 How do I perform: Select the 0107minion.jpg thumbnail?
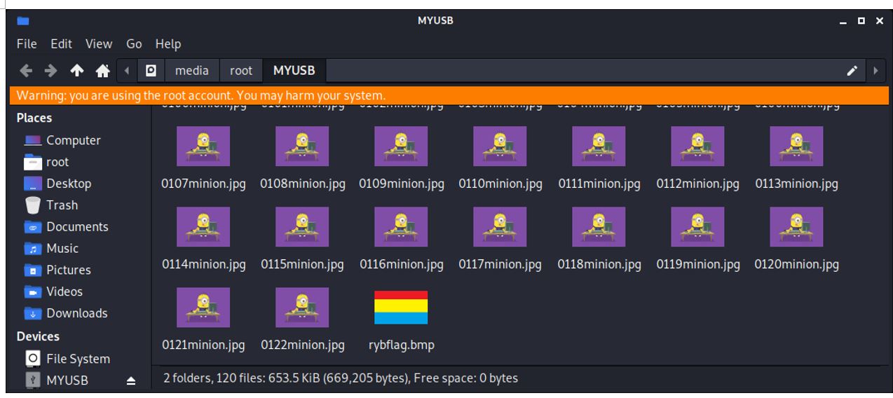click(203, 146)
